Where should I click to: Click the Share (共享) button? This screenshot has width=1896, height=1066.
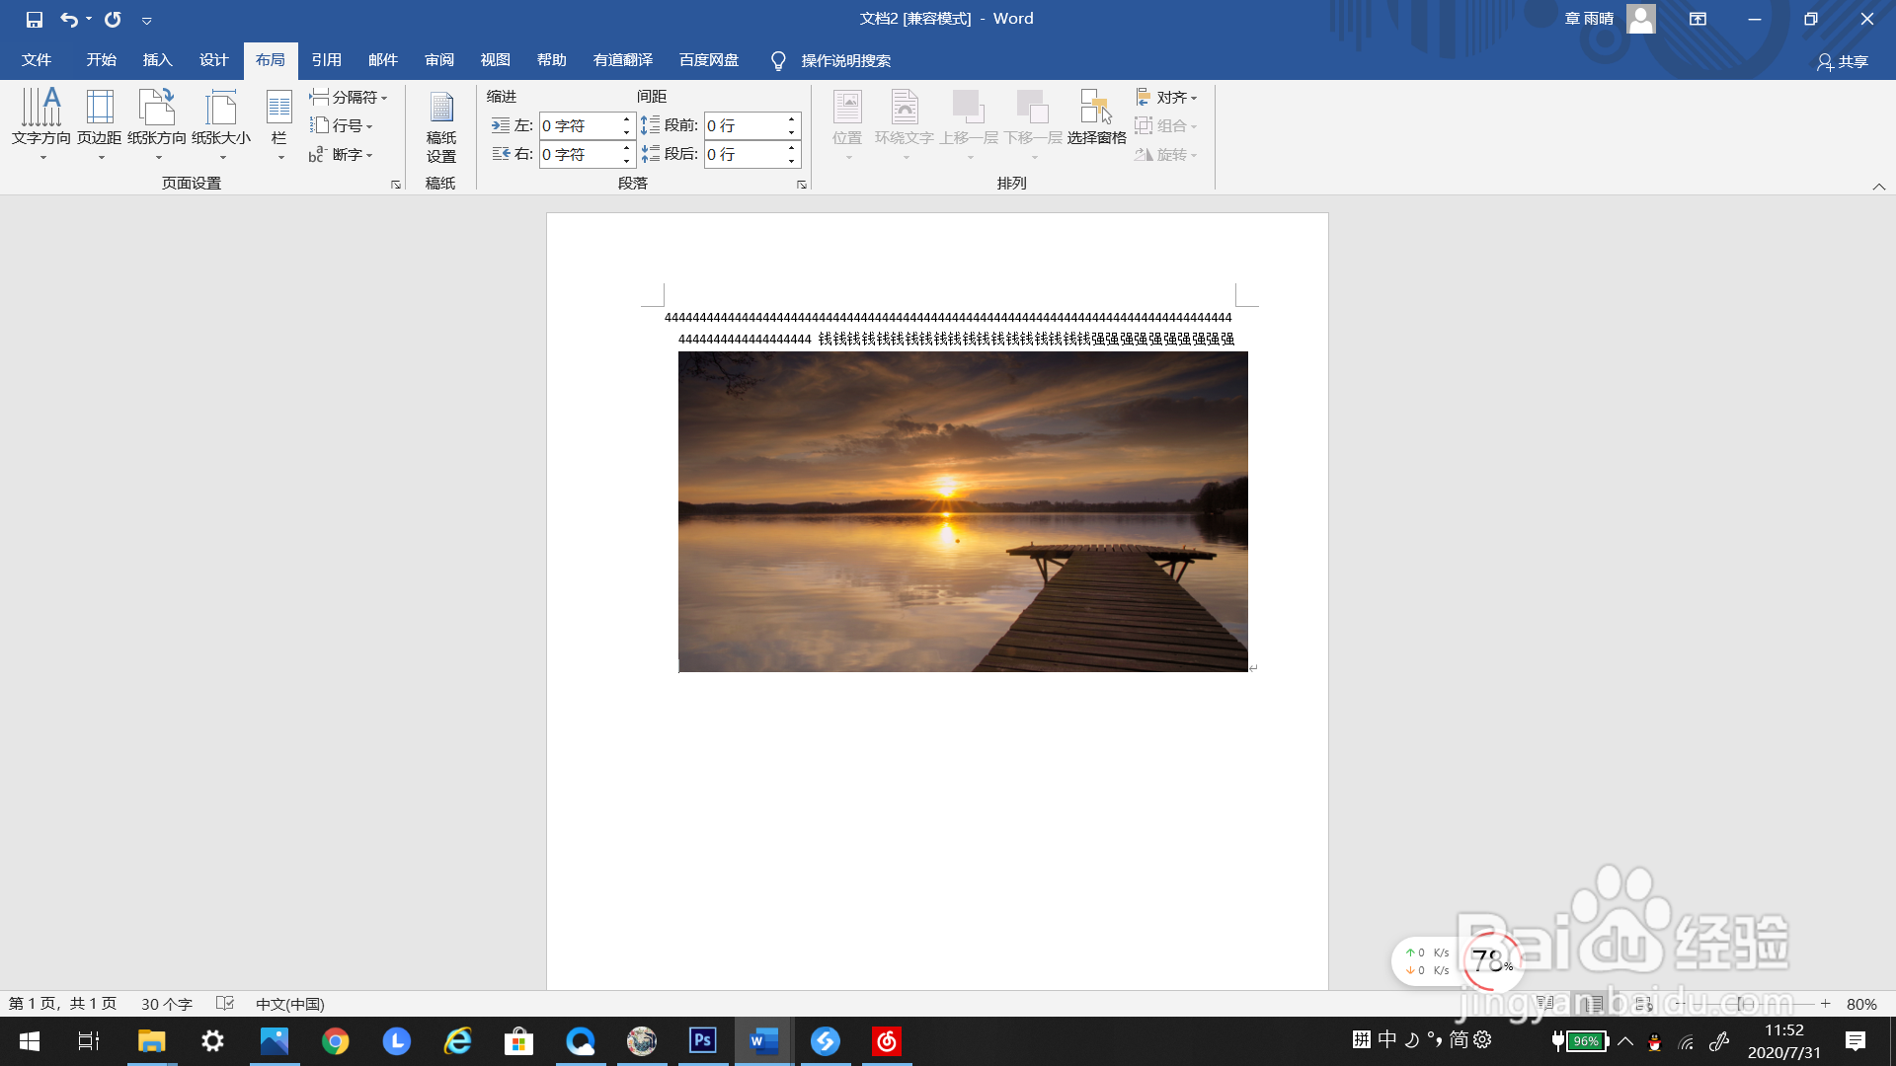point(1843,61)
